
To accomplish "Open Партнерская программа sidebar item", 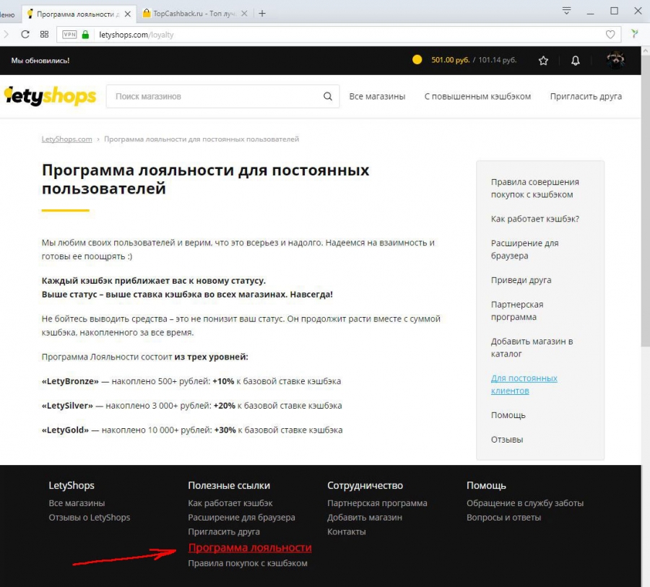I will click(517, 310).
